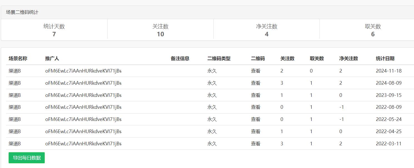
Task: Click the 净关注数 summary value 4
Action: pyautogui.click(x=267, y=34)
